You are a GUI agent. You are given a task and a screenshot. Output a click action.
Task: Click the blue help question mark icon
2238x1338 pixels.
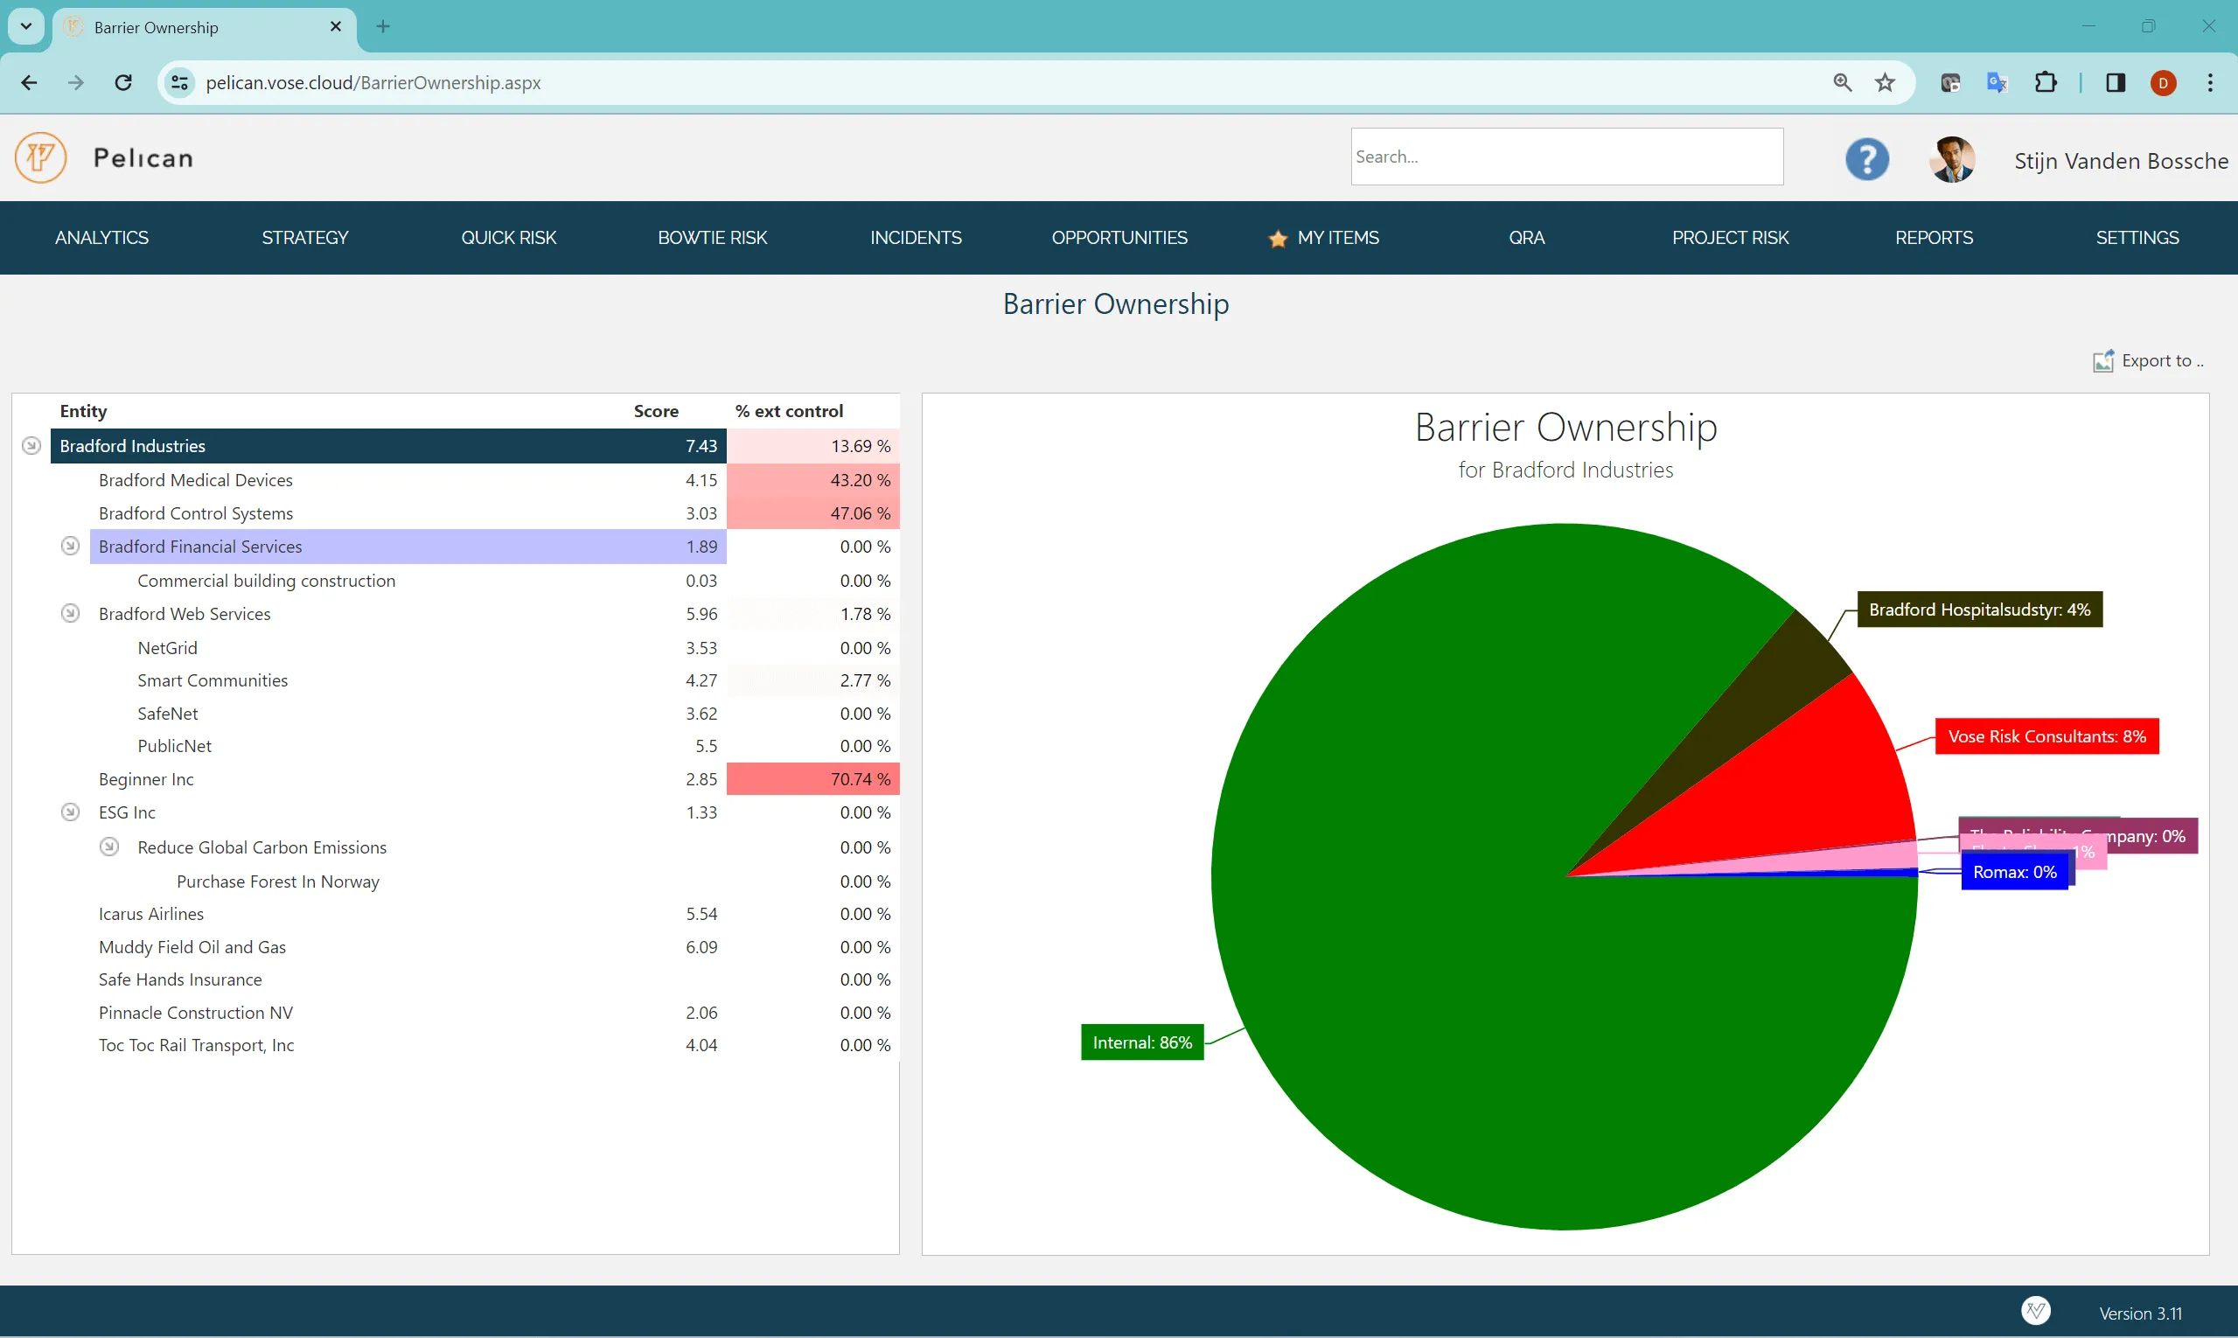tap(1865, 159)
